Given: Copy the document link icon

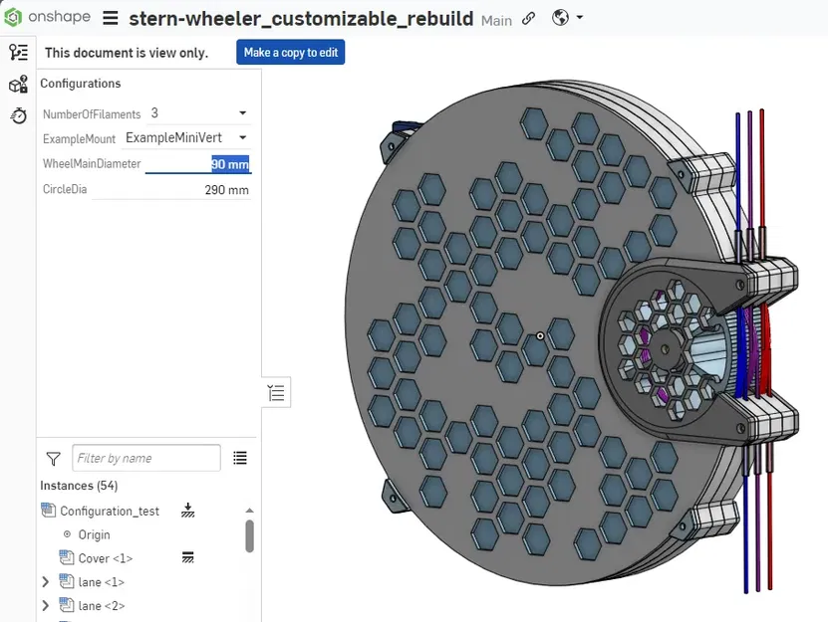Looking at the screenshot, I should click(x=529, y=19).
